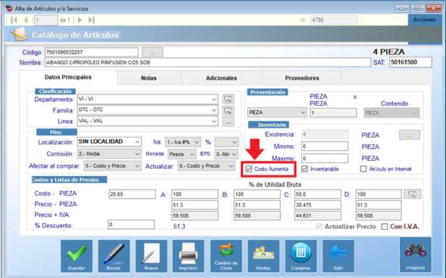Expand the Familia dropdown
This screenshot has width=446, height=278.
tap(214, 110)
